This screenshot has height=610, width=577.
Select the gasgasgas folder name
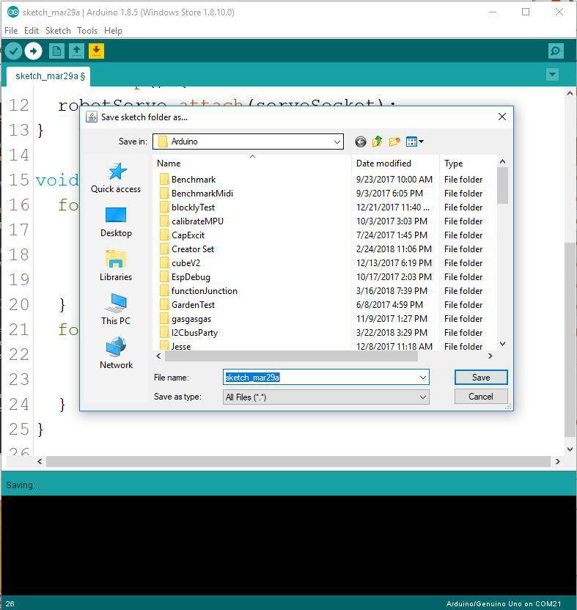point(191,319)
